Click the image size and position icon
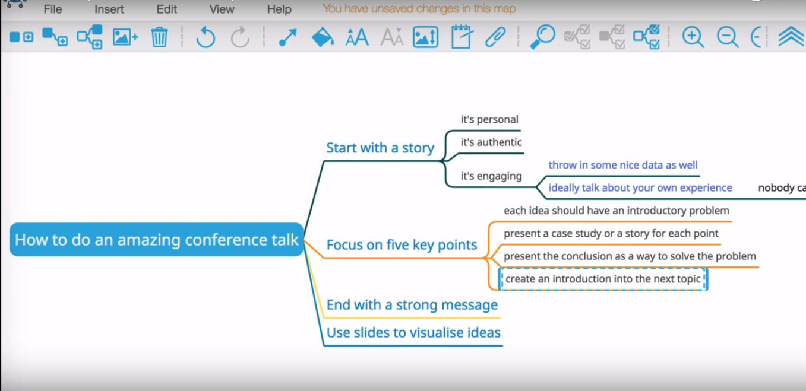The height and width of the screenshot is (391, 806). (x=425, y=37)
